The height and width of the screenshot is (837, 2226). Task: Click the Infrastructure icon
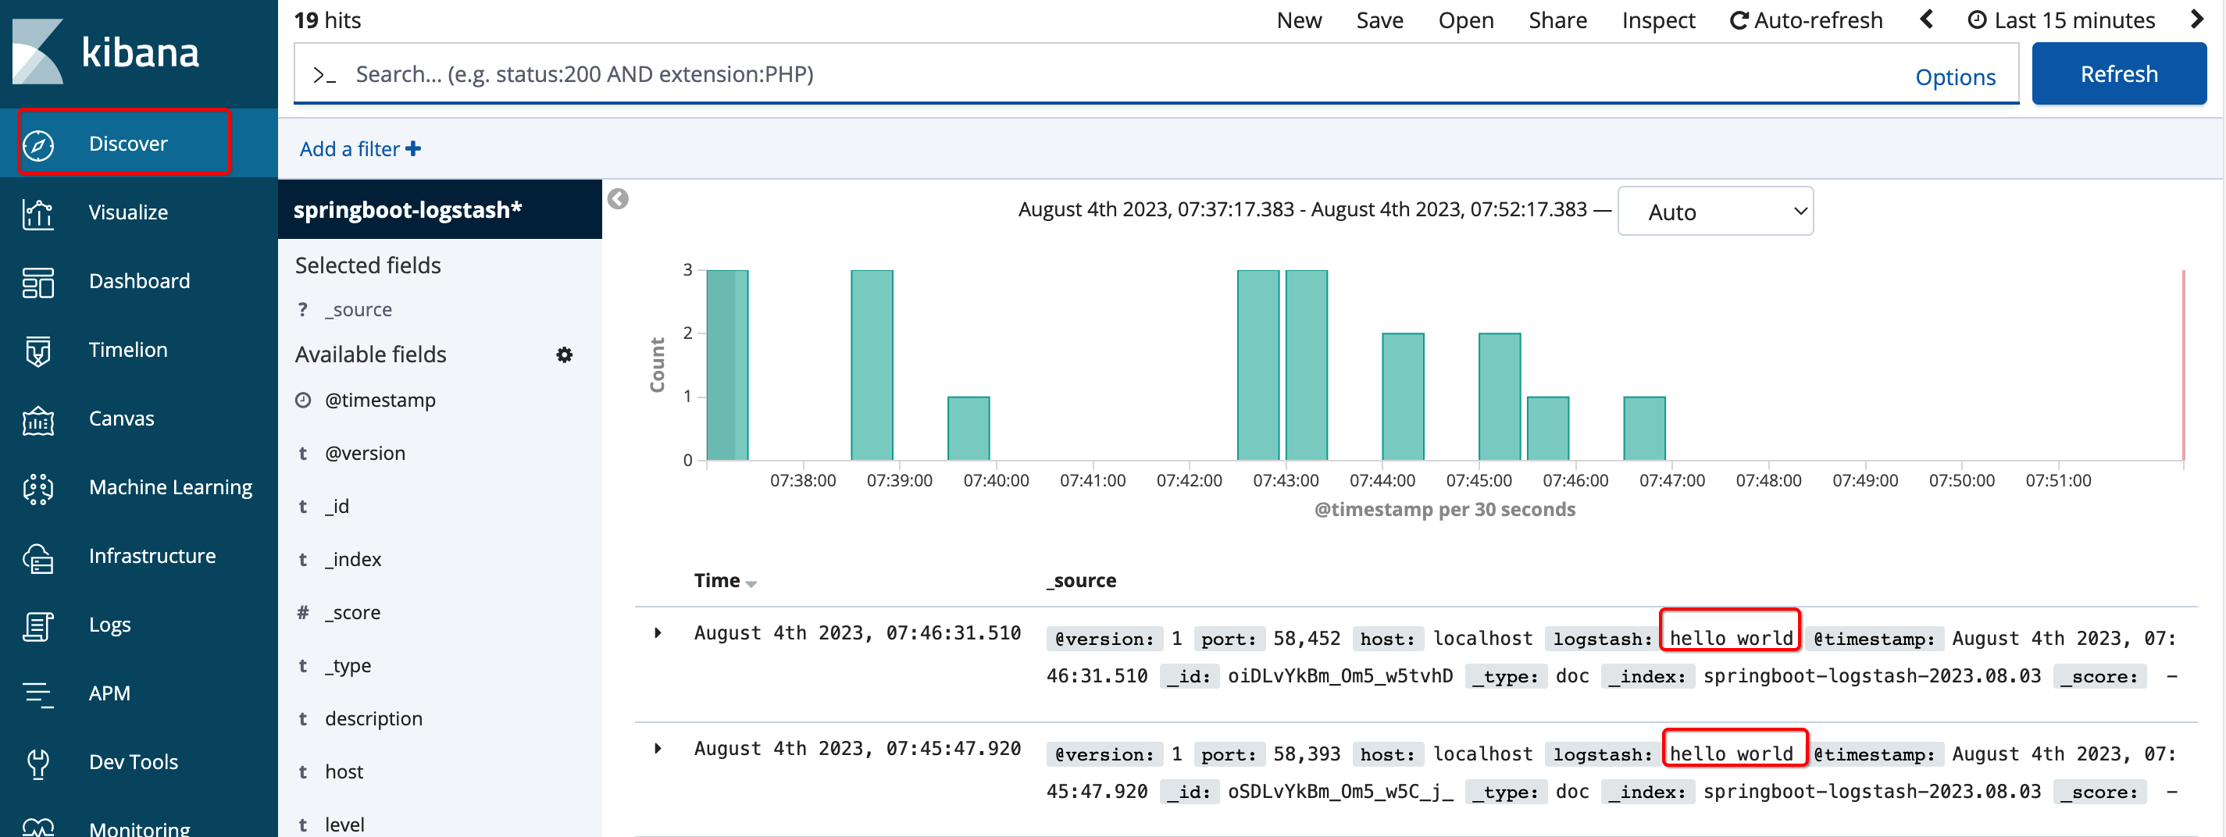click(38, 557)
